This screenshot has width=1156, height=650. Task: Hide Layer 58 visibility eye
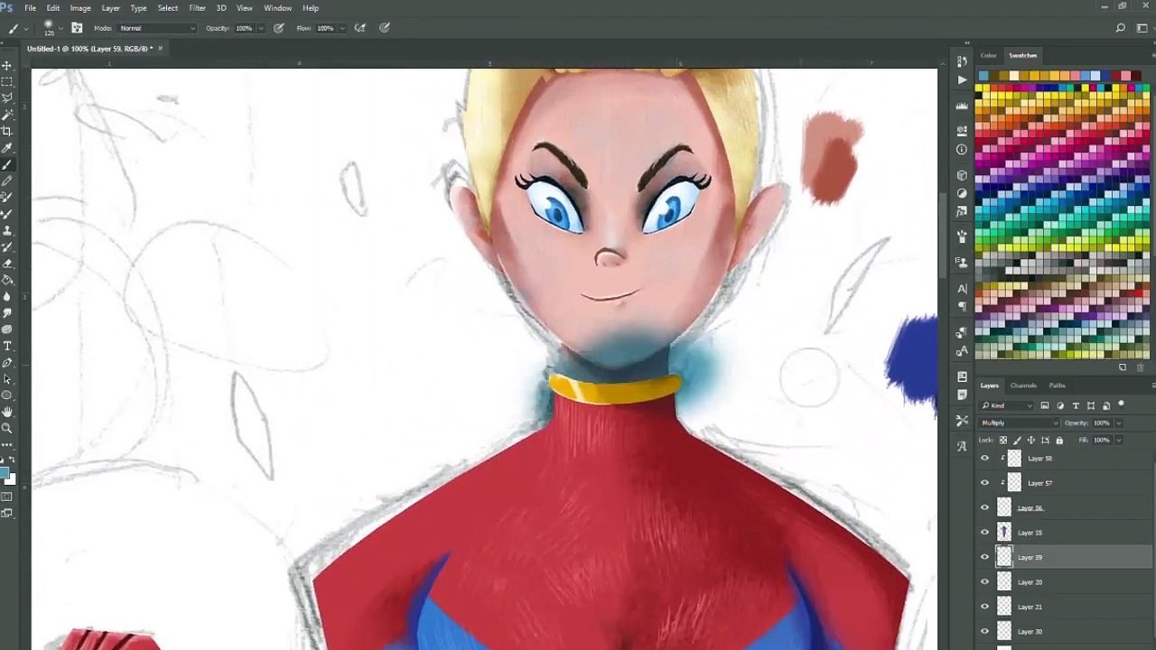coord(985,459)
